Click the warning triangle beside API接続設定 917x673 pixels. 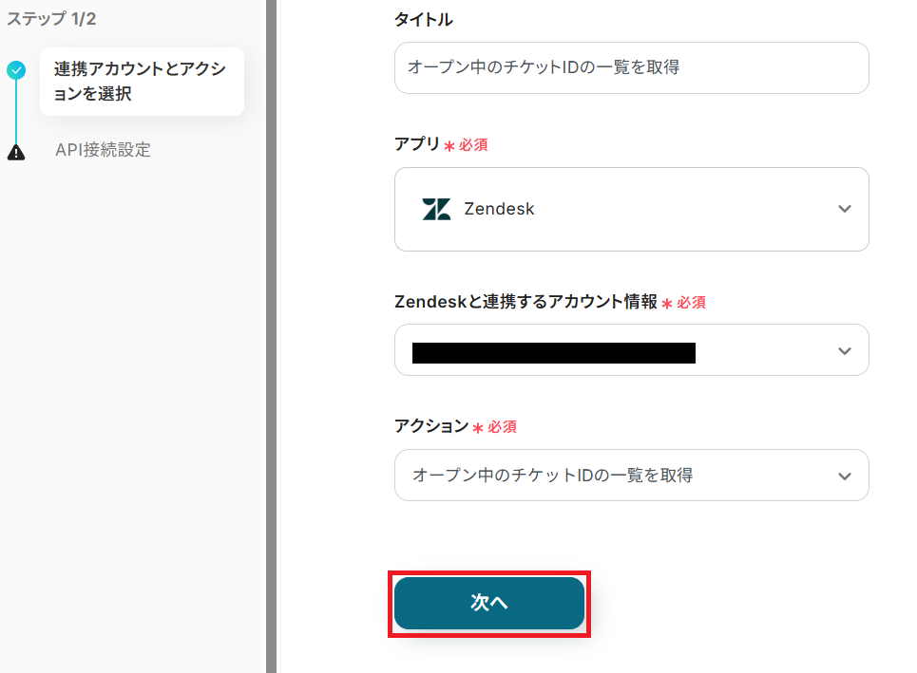(x=16, y=151)
